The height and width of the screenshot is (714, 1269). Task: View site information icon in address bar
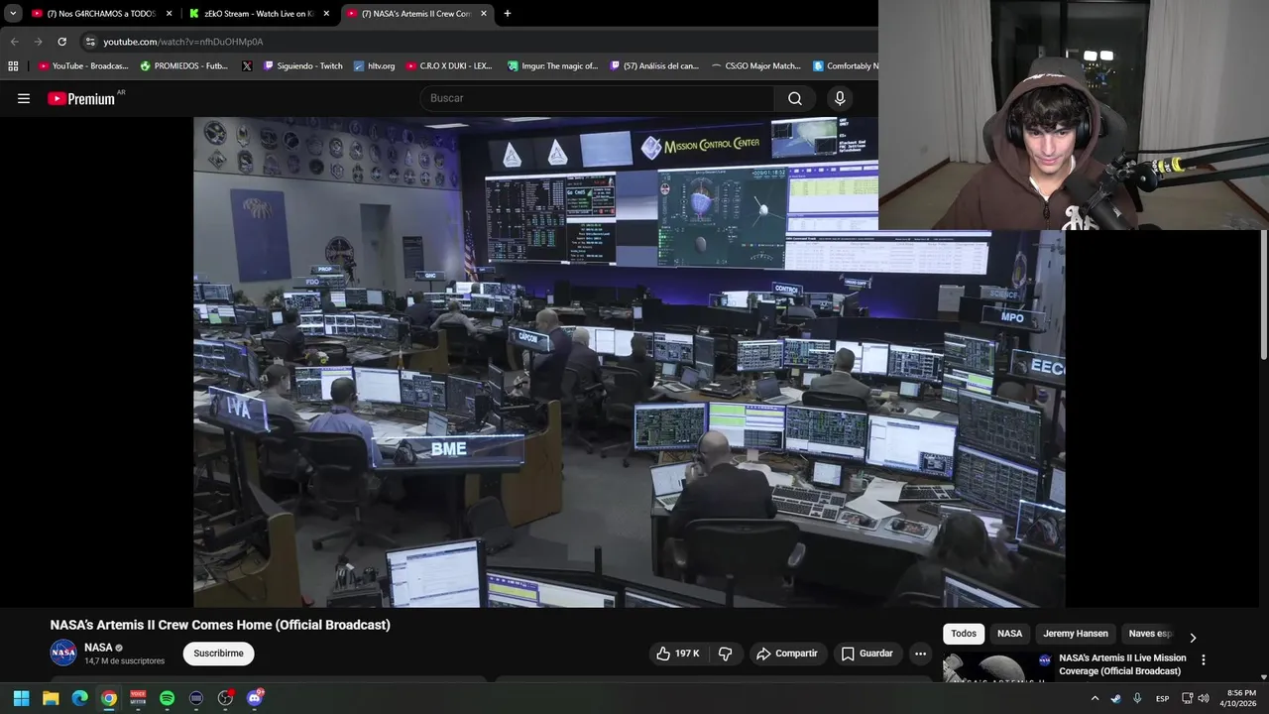[90, 42]
